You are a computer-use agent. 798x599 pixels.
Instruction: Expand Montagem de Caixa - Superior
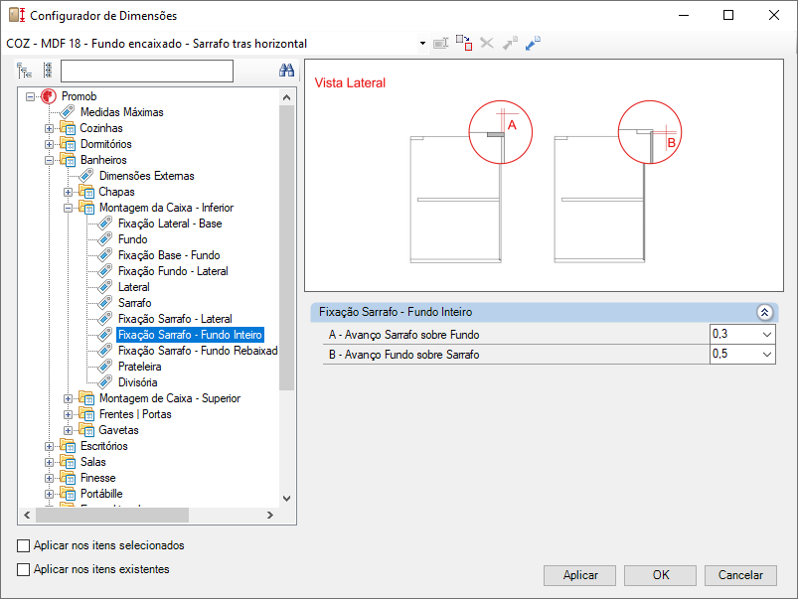[69, 398]
